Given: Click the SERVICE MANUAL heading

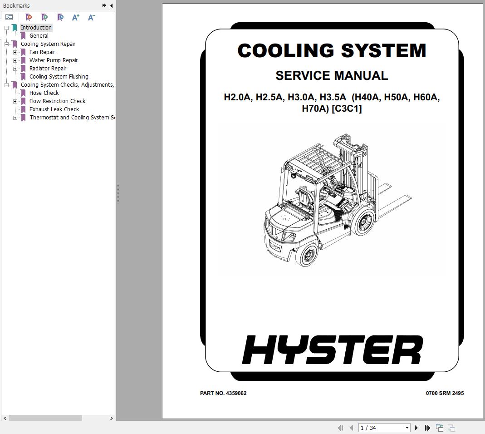Looking at the screenshot, I should (x=332, y=75).
